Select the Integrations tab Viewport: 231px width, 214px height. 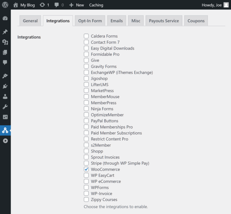point(58,21)
